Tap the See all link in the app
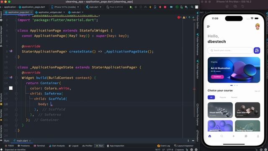The height and width of the screenshot is (151, 268). click(257, 91)
